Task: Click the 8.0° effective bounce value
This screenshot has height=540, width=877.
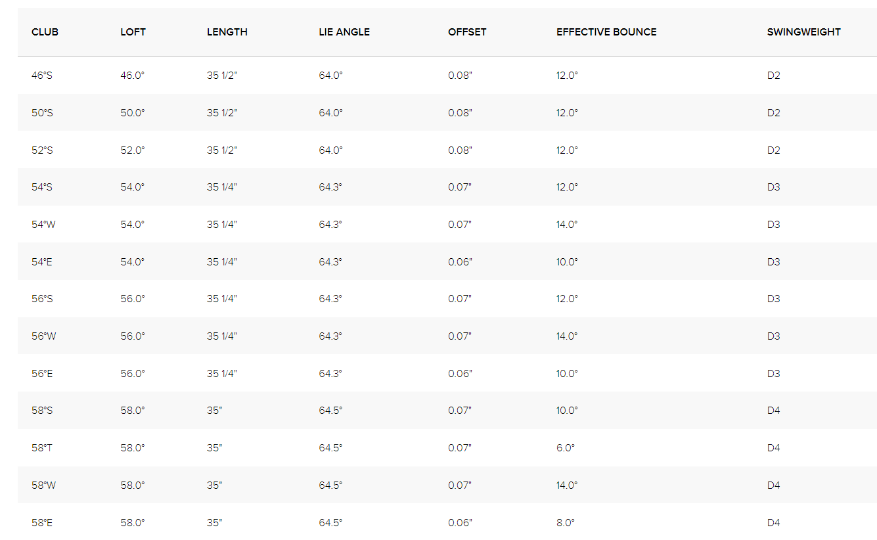Action: (x=565, y=523)
